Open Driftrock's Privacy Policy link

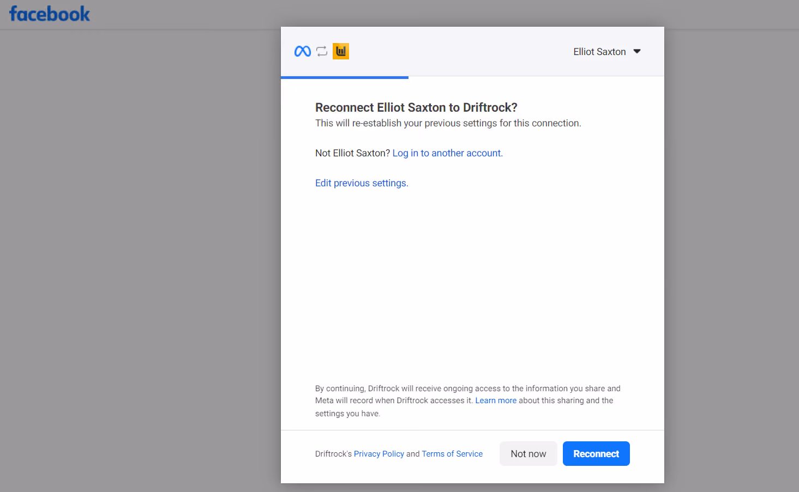click(379, 454)
